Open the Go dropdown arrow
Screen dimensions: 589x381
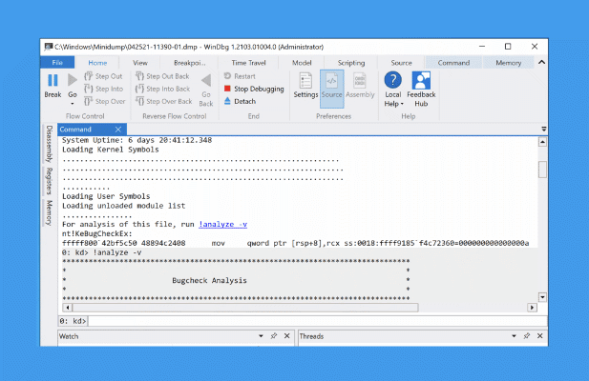[x=73, y=104]
